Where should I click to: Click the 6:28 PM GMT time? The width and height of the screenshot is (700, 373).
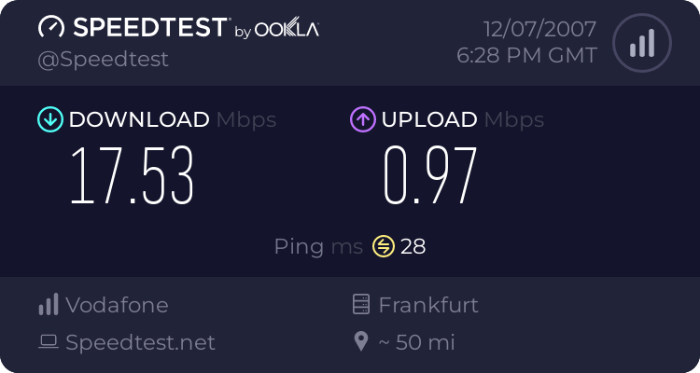point(526,56)
